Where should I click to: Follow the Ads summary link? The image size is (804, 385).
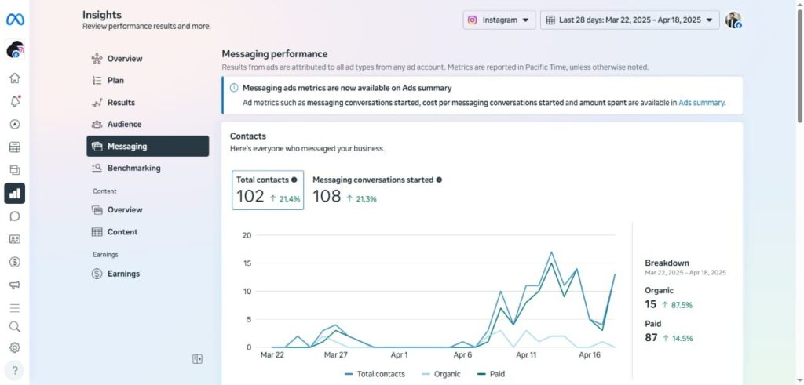click(x=701, y=103)
